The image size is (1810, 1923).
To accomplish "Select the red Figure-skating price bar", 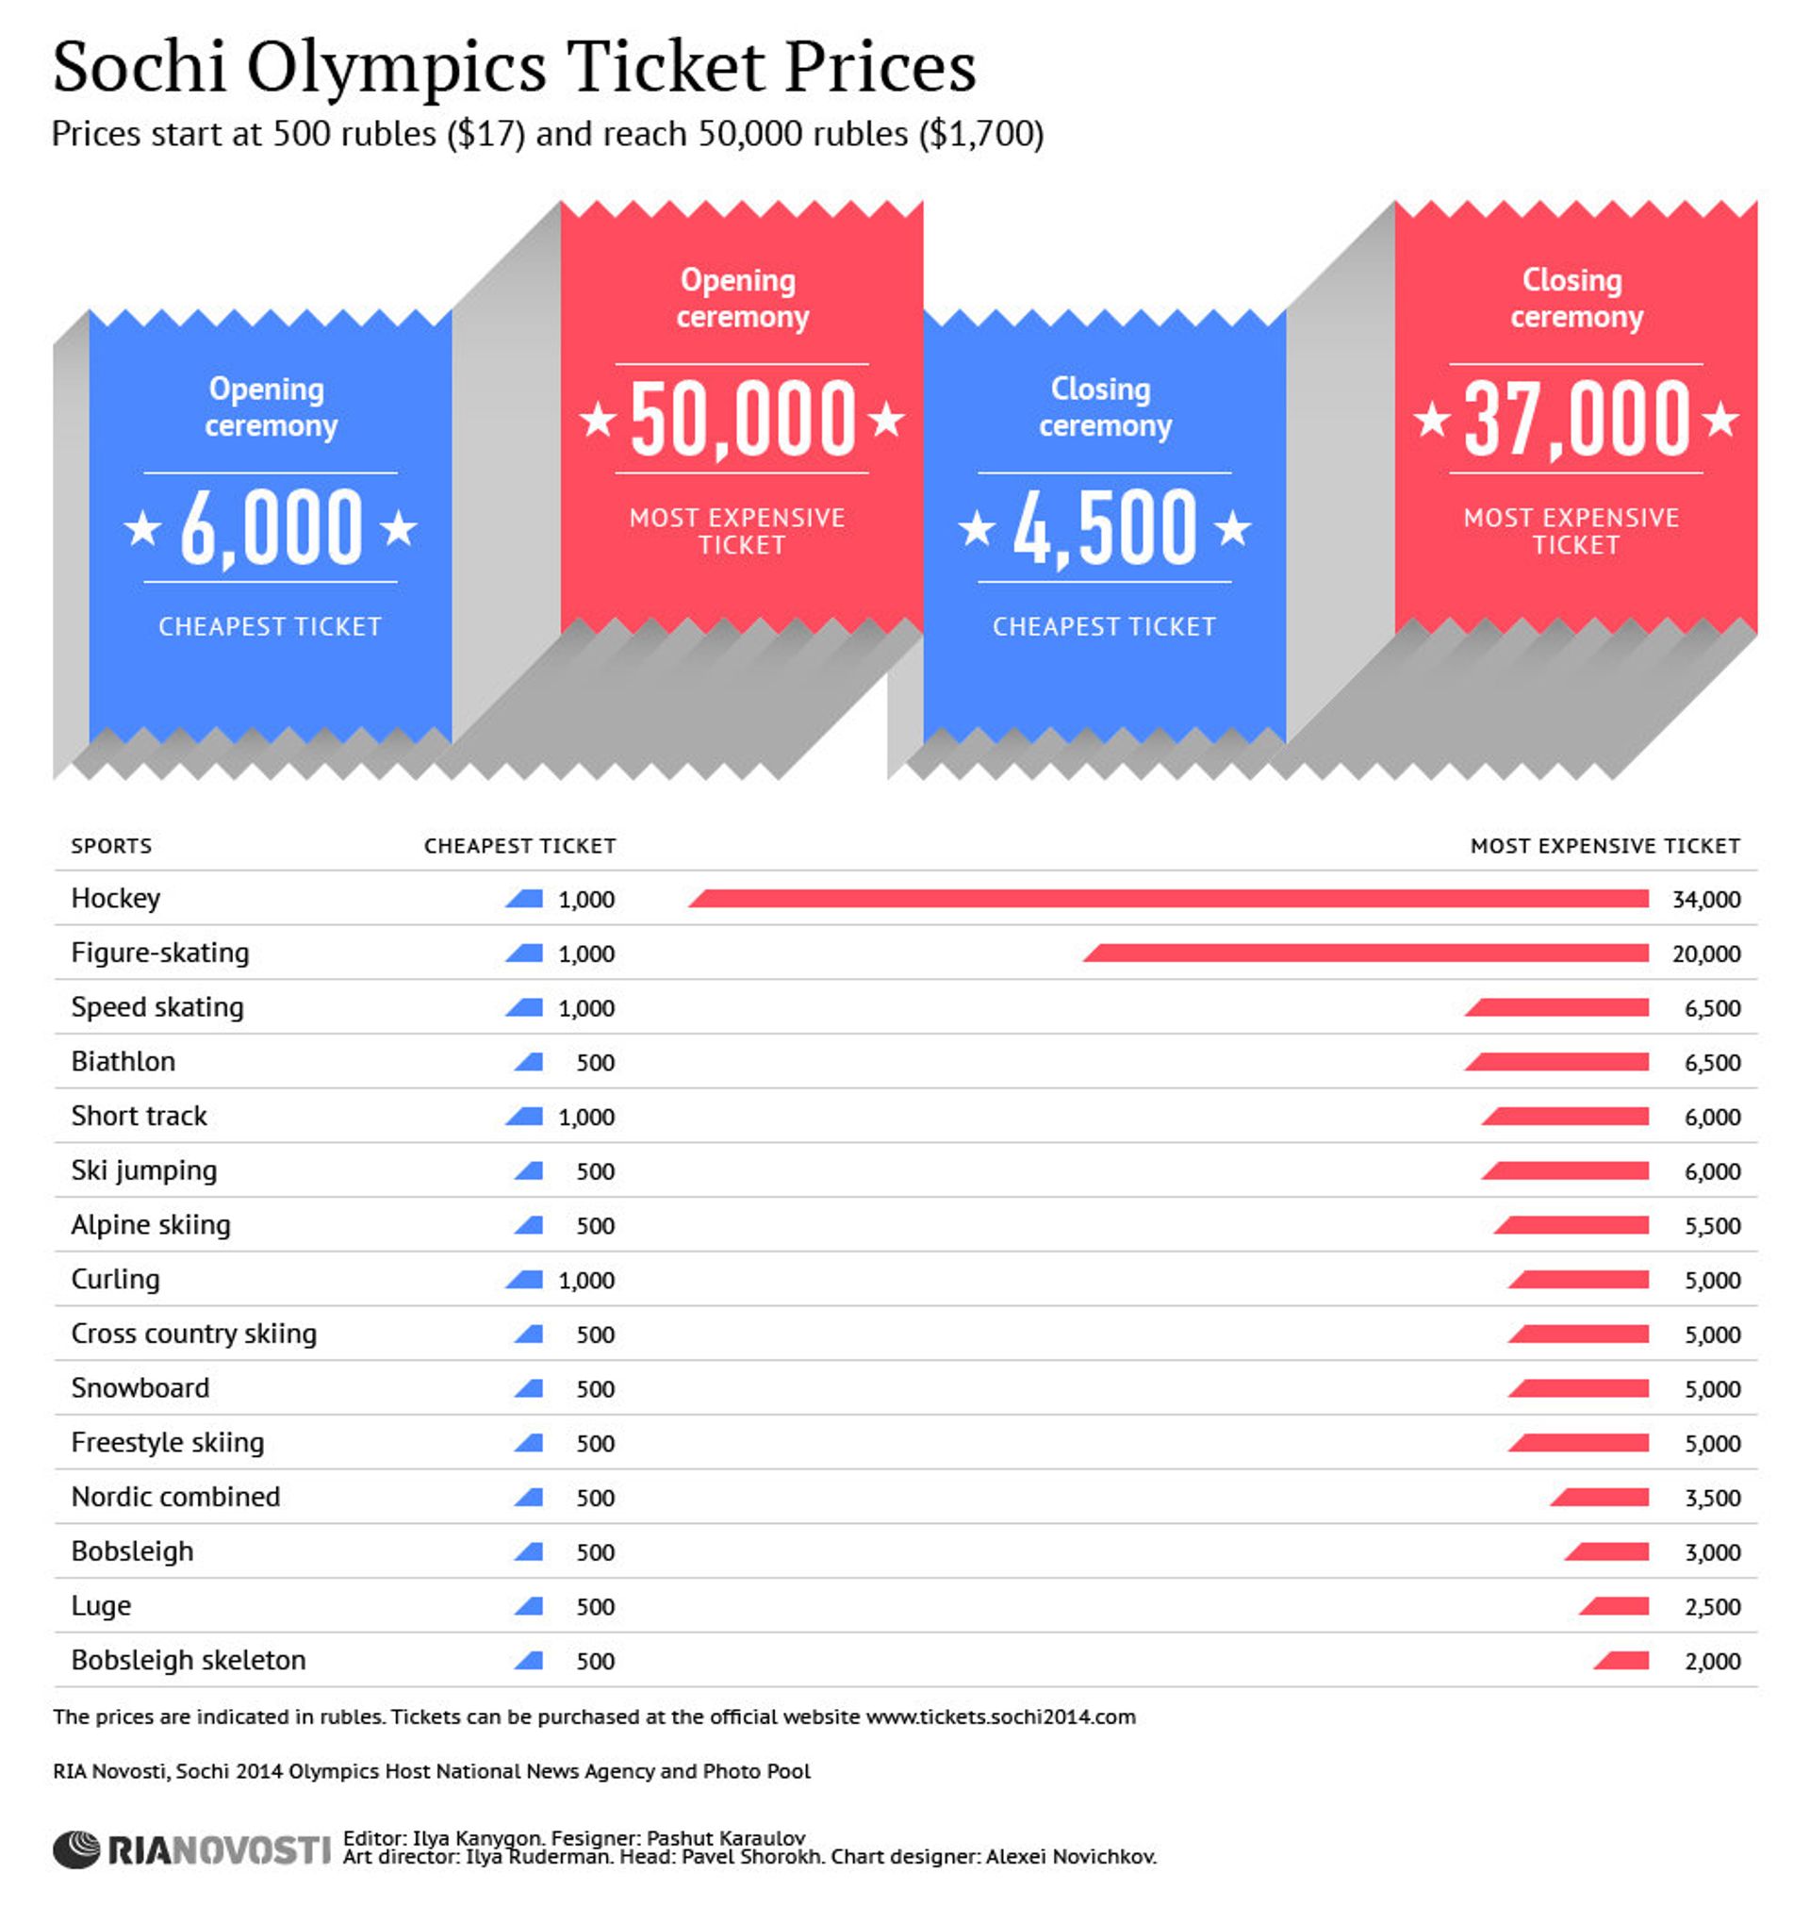I will (x=1365, y=953).
